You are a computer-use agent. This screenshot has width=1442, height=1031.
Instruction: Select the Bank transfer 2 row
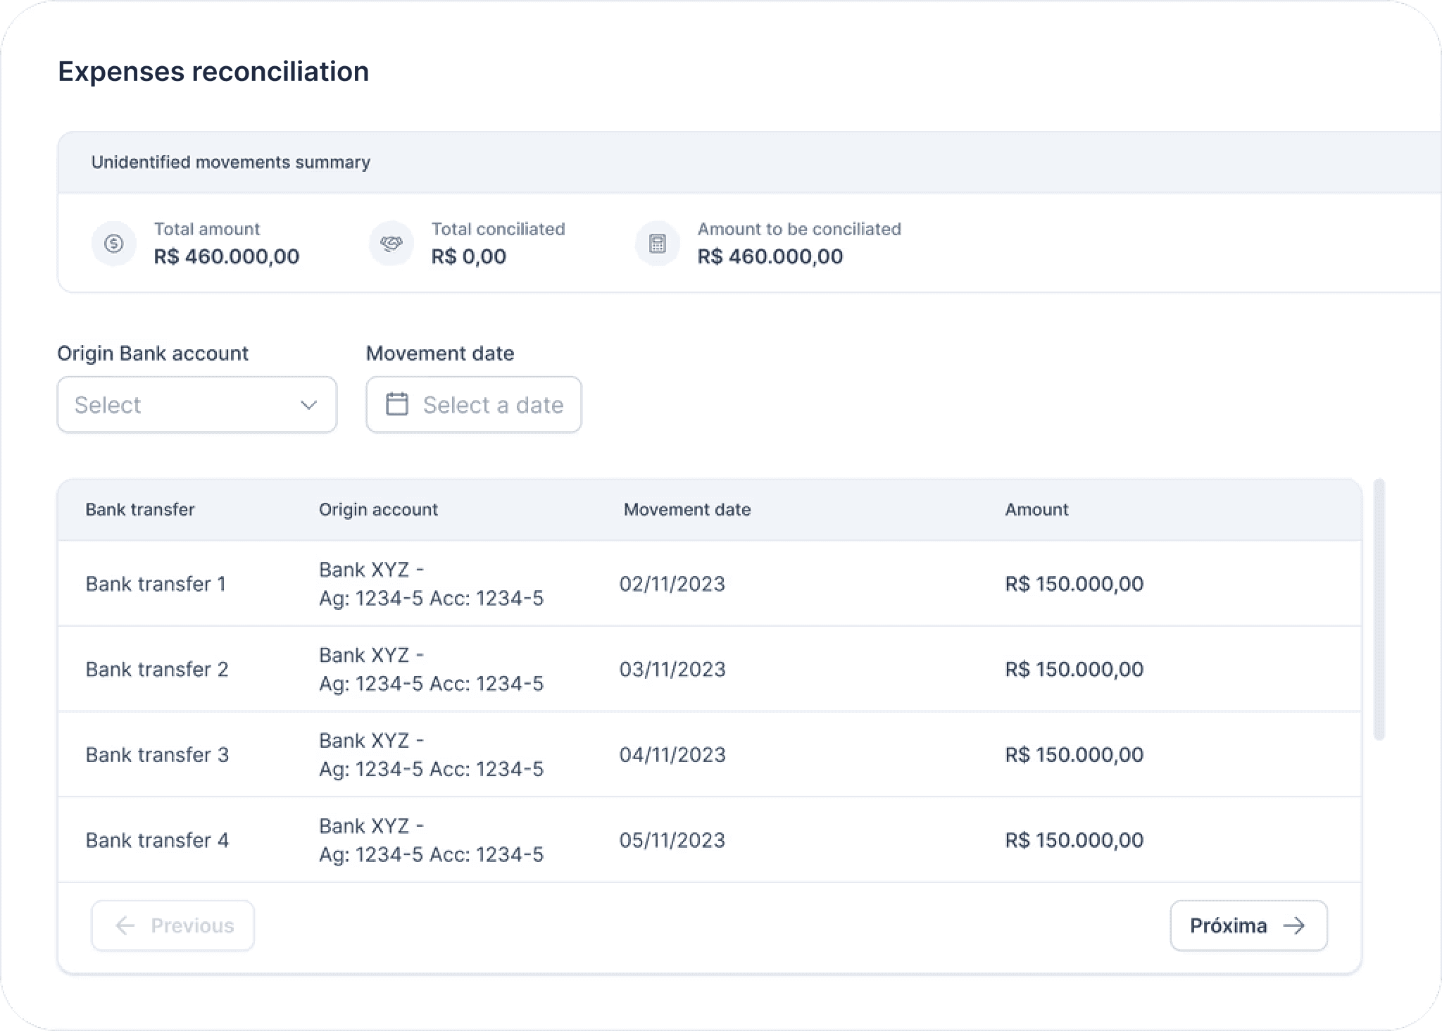pos(157,669)
